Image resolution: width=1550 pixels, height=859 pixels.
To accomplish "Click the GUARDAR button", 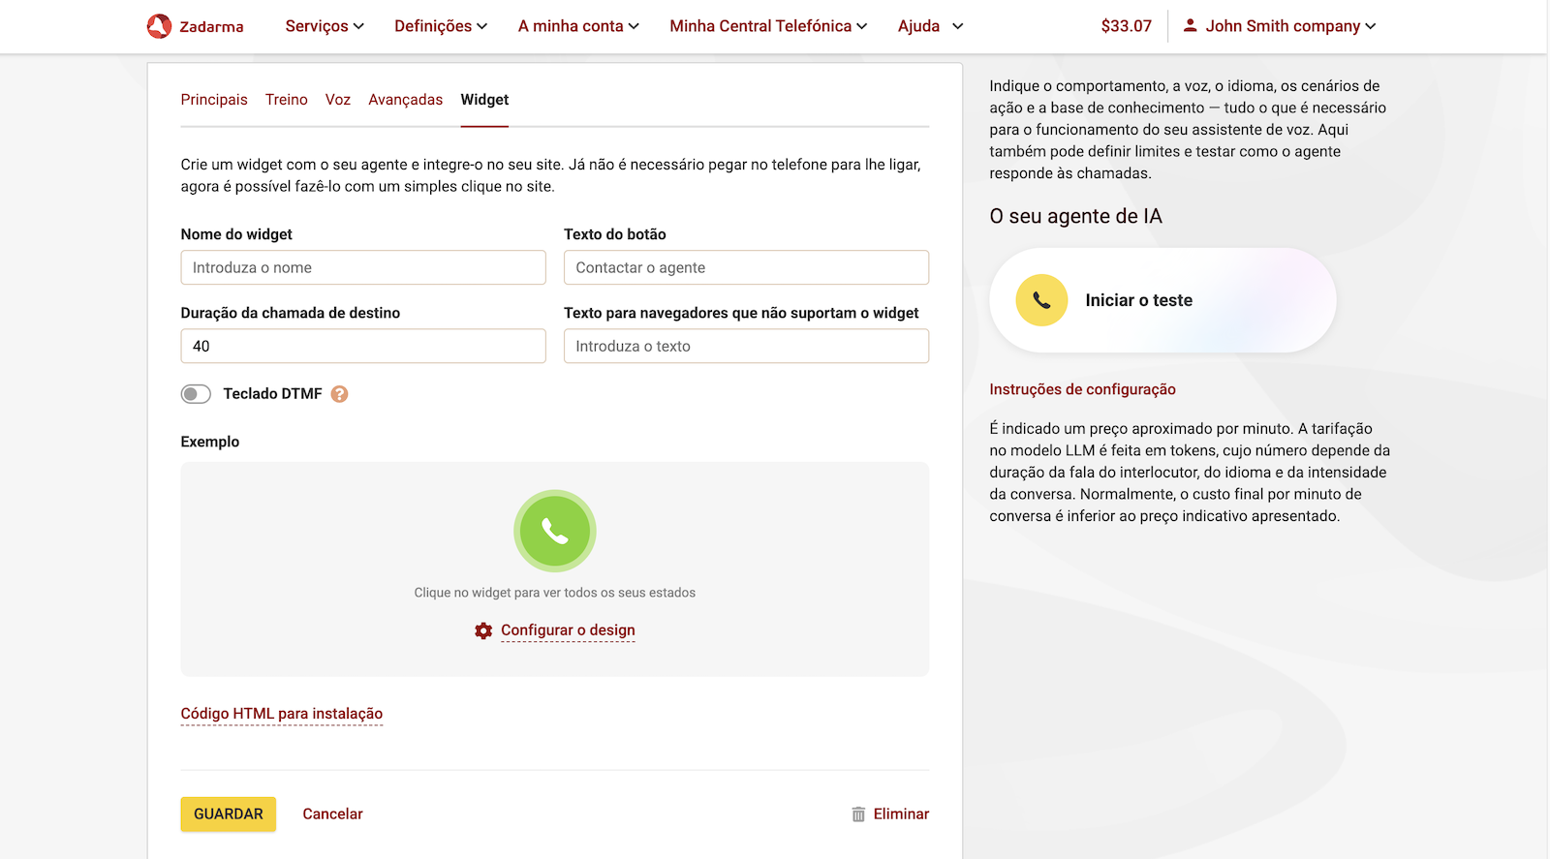I will pyautogui.click(x=229, y=814).
